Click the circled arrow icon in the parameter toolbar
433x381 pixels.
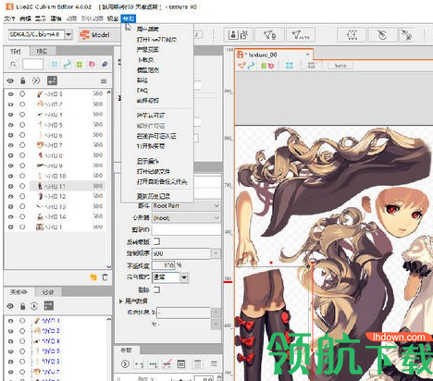(x=125, y=364)
